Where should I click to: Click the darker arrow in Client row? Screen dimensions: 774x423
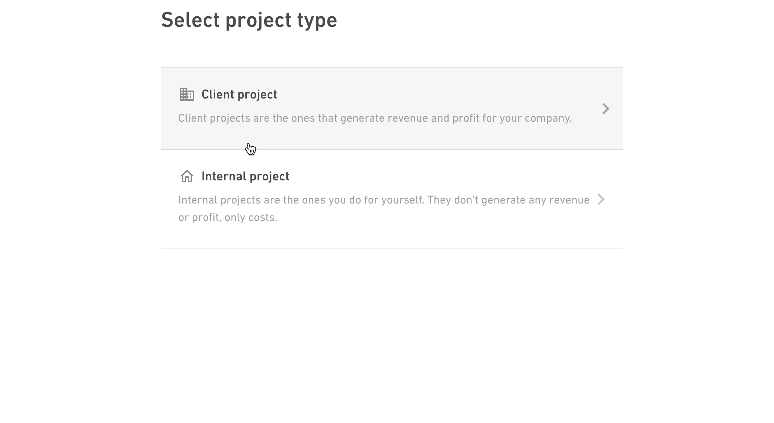pos(606,109)
